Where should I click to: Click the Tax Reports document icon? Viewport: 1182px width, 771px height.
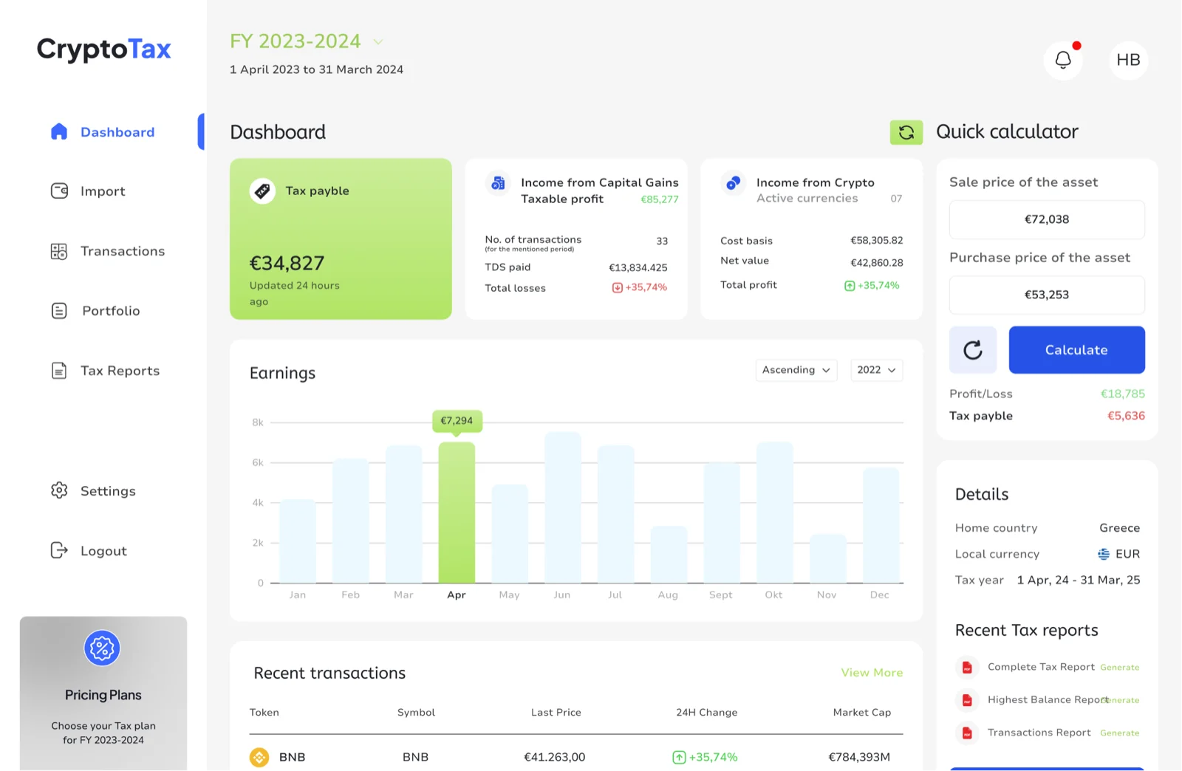pos(59,371)
